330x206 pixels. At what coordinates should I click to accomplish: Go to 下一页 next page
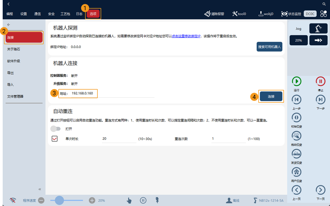click(320, 190)
